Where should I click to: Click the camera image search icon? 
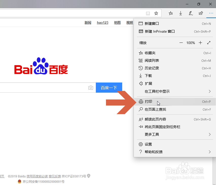point(91,88)
